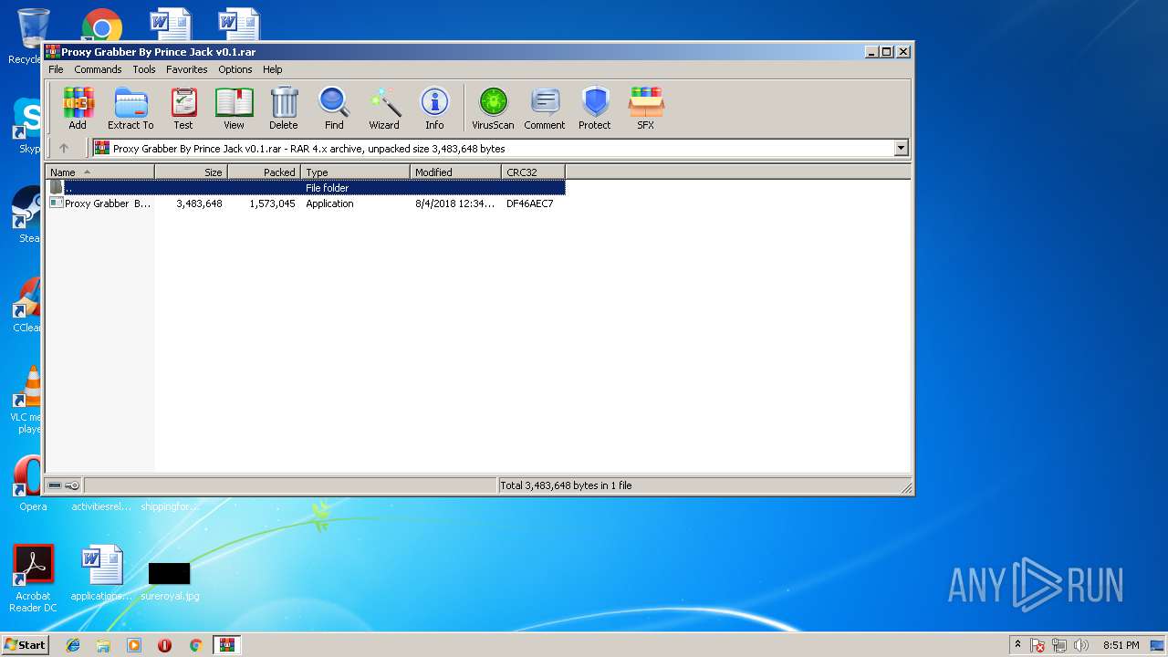Click the WinRAR title bar system icon
Screen dimensions: 1168x657
(x=53, y=52)
